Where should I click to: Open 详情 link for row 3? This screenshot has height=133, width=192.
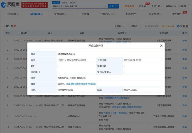184,59
